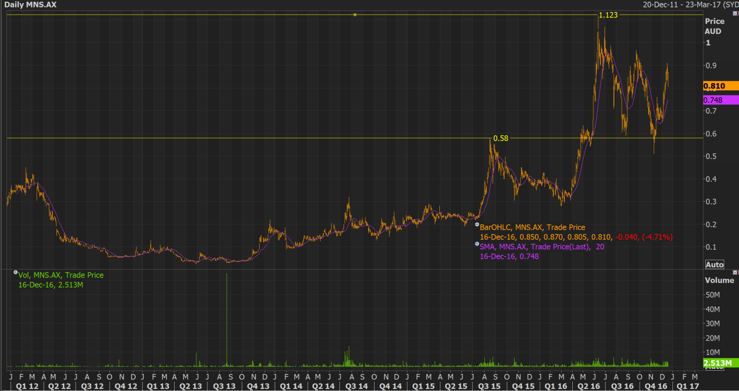Click the Q2 16 quarter label
This screenshot has width=739, height=391.
[588, 386]
